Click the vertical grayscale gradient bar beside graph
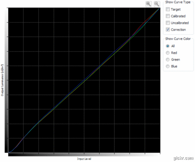This screenshot has width=195, height=162. [x=6, y=80]
